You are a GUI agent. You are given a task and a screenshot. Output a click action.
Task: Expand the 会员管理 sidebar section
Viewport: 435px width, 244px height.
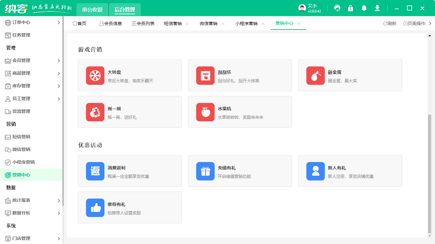32,60
